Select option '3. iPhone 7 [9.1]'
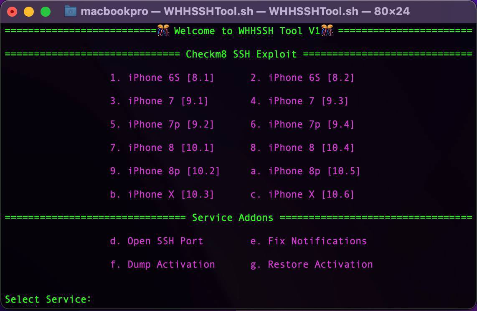 159,101
